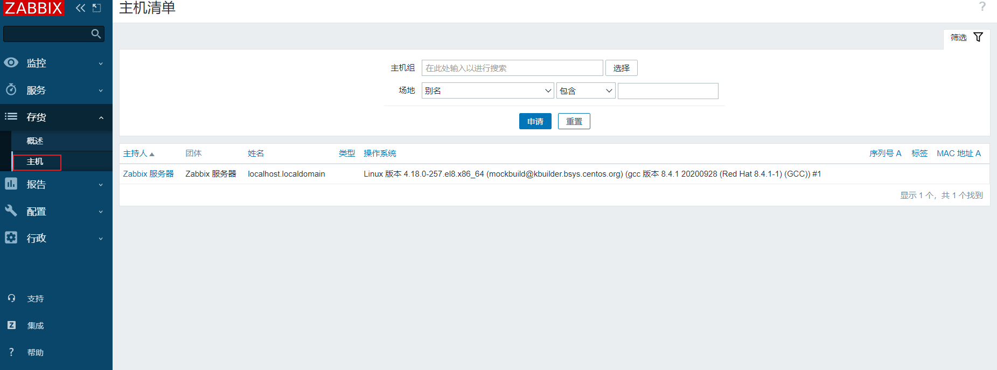This screenshot has width=997, height=370.
Task: Open the 集成 link
Action: [x=36, y=325]
